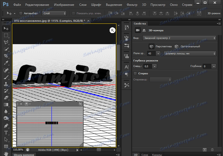The width and height of the screenshot is (223, 156).
Task: Open the Фильтр menu
Action: (x=132, y=5)
